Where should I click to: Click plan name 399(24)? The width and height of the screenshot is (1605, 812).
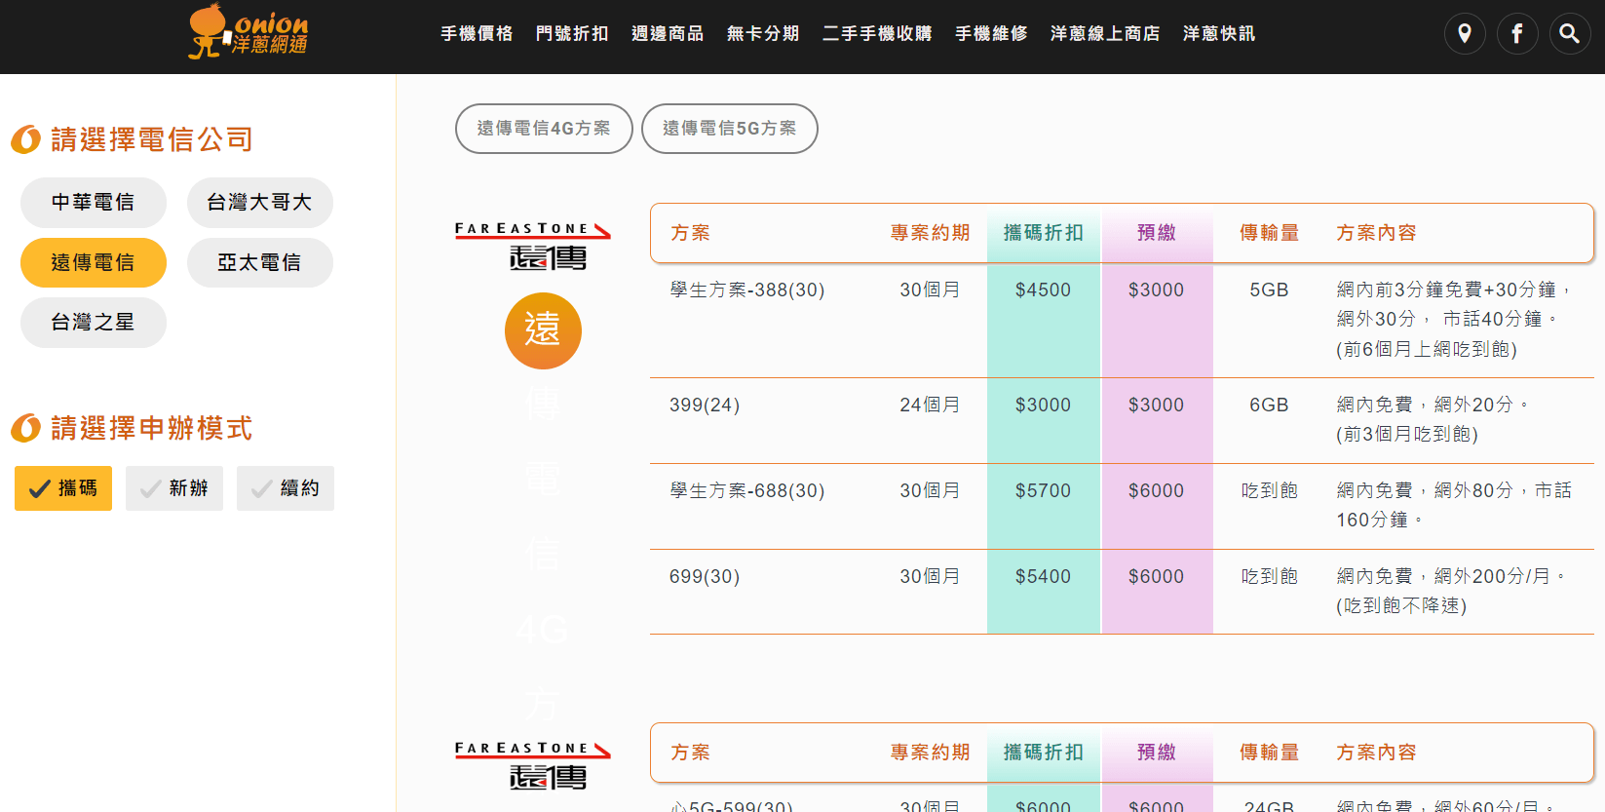pos(705,406)
